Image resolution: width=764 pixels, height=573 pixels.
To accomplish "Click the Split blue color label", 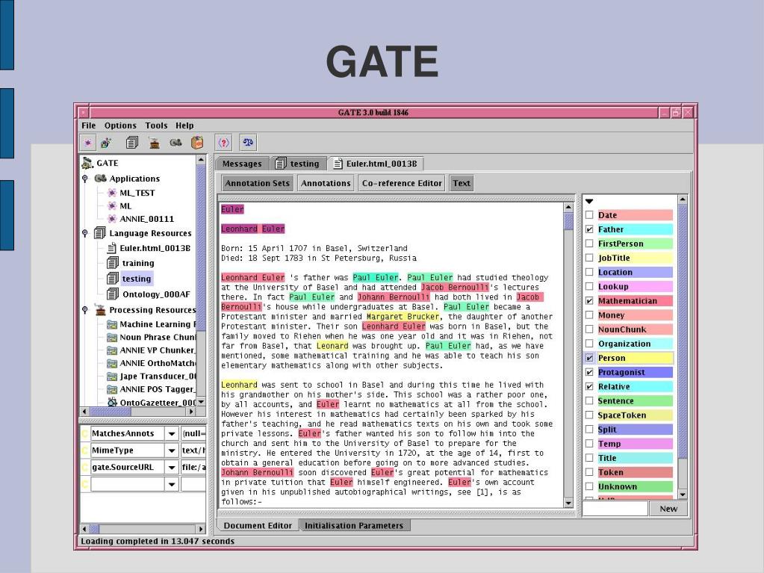I will [635, 430].
